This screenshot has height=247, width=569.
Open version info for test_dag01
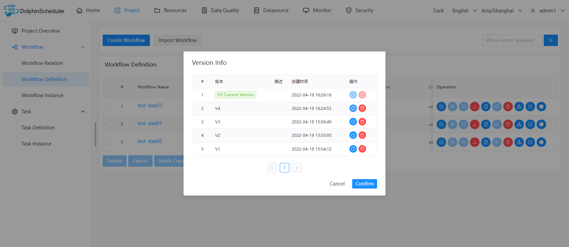coord(541,124)
